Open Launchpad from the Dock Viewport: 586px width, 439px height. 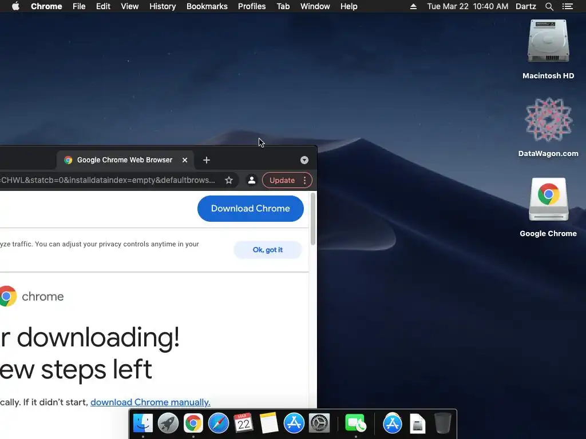[168, 424]
